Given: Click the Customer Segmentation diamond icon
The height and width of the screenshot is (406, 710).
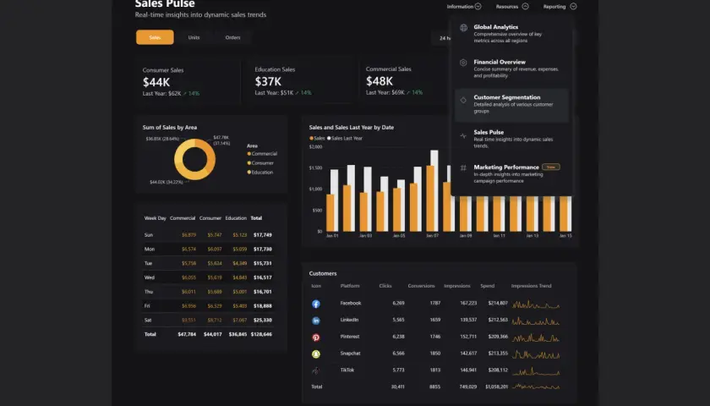Looking at the screenshot, I should click(463, 100).
